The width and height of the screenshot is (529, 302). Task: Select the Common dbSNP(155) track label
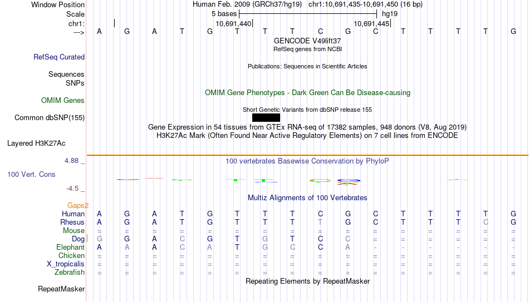tap(50, 118)
